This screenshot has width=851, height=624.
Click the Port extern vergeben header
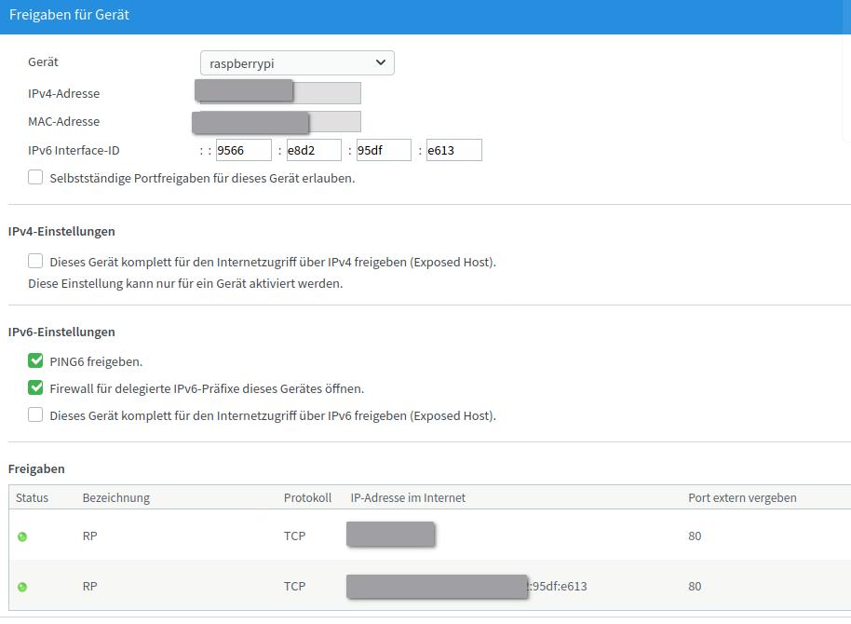point(742,497)
